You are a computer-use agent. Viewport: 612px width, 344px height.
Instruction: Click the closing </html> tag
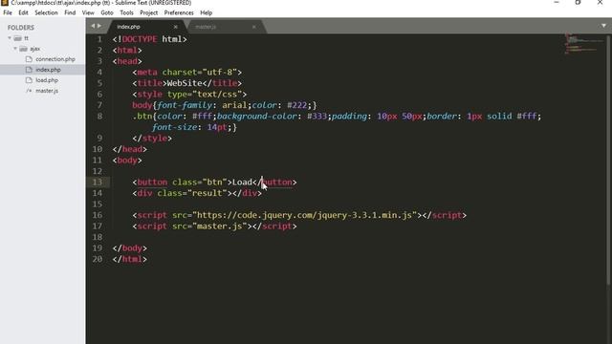[130, 259]
